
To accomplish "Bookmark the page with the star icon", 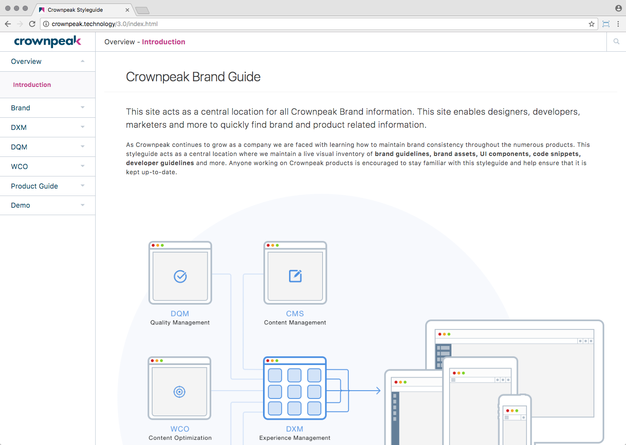I will [x=592, y=24].
